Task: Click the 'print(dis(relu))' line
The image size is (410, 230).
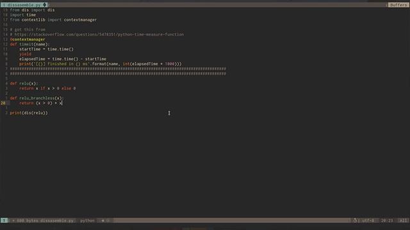Action: pyautogui.click(x=29, y=113)
